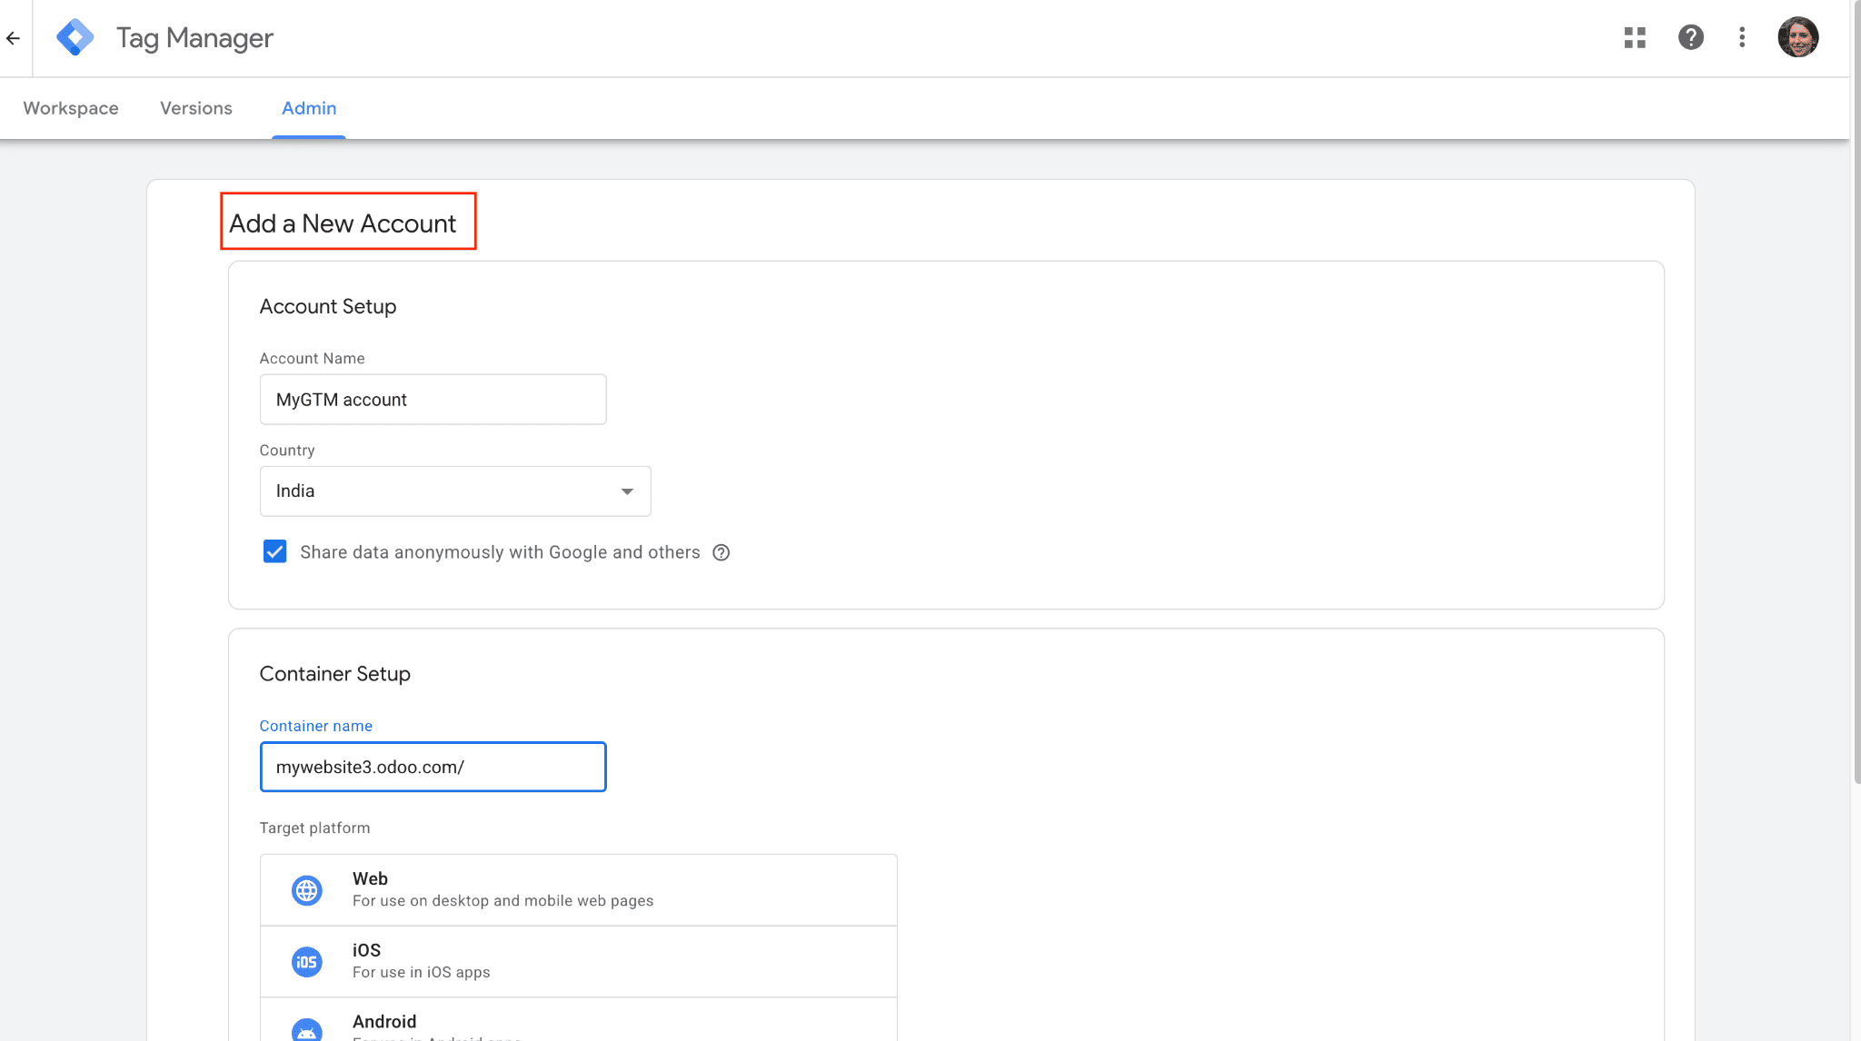
Task: Uncheck Share data anonymously checkbox
Action: point(274,552)
